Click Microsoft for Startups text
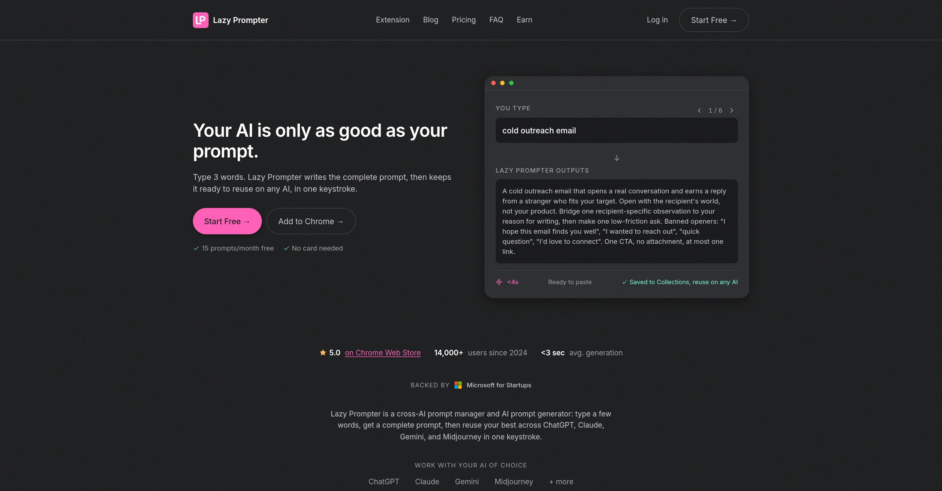Viewport: 942px width, 491px height. pos(499,385)
